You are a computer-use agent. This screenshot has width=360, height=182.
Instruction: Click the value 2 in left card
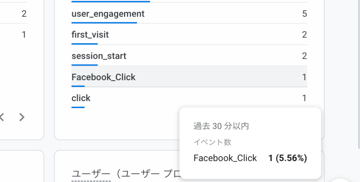24,14
